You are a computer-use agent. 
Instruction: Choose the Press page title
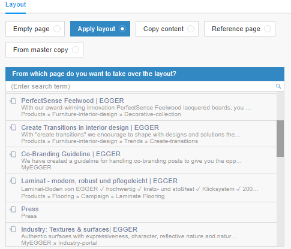coord(30,209)
